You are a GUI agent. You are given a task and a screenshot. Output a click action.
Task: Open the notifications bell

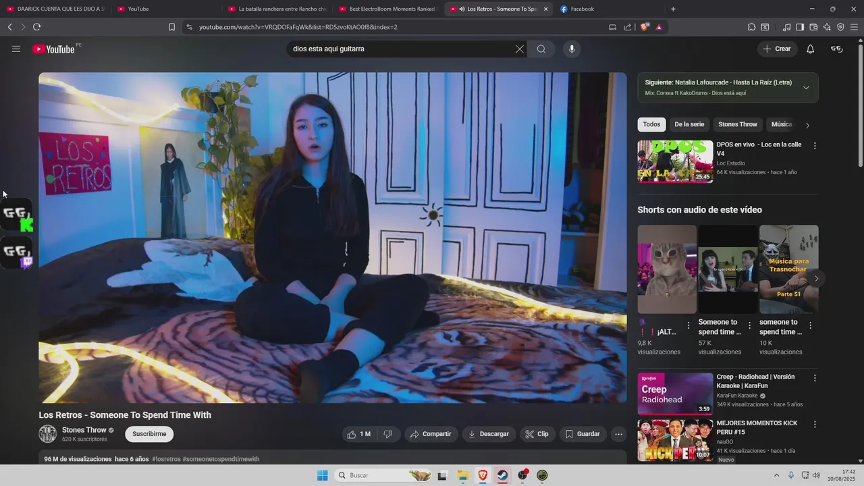(811, 49)
